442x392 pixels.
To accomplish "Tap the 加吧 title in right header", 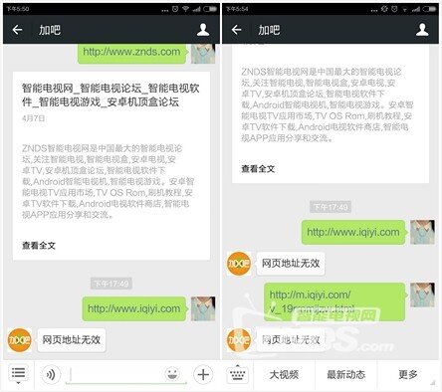I will [x=269, y=30].
